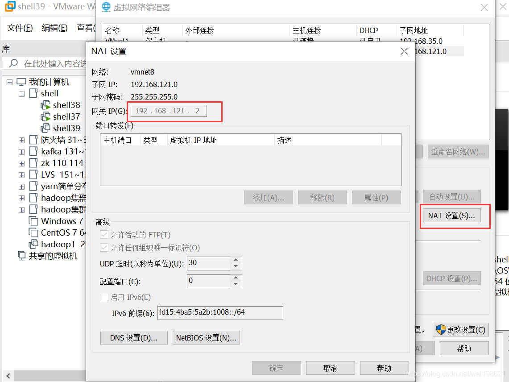Image resolution: width=509 pixels, height=382 pixels.
Task: Click the kafka folder icon
Action: 33,151
